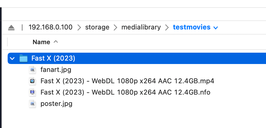Select the Fast X 12.4GB.nfo file name
The width and height of the screenshot is (266, 128).
pyautogui.click(x=125, y=92)
